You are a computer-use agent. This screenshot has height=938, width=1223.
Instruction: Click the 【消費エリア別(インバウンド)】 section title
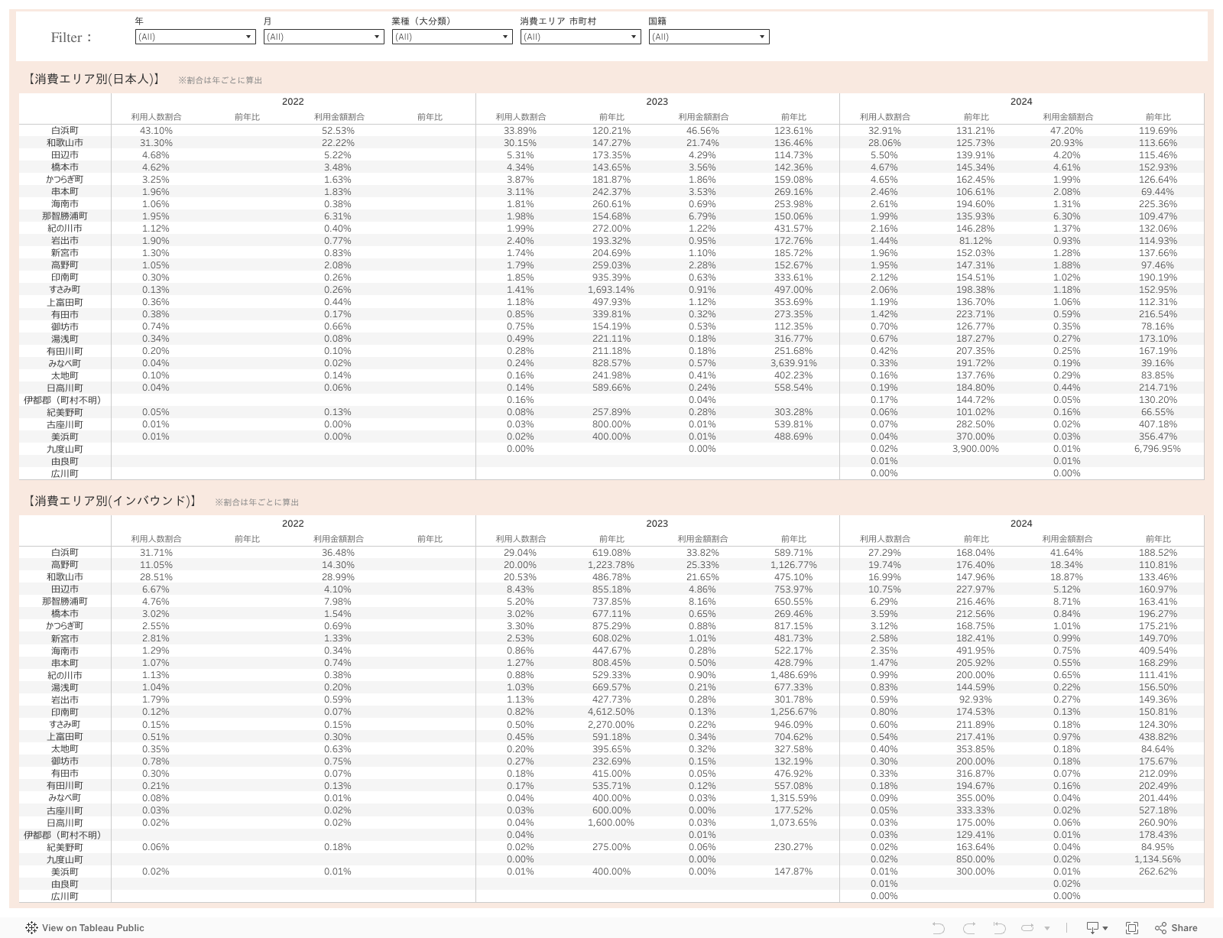(112, 501)
